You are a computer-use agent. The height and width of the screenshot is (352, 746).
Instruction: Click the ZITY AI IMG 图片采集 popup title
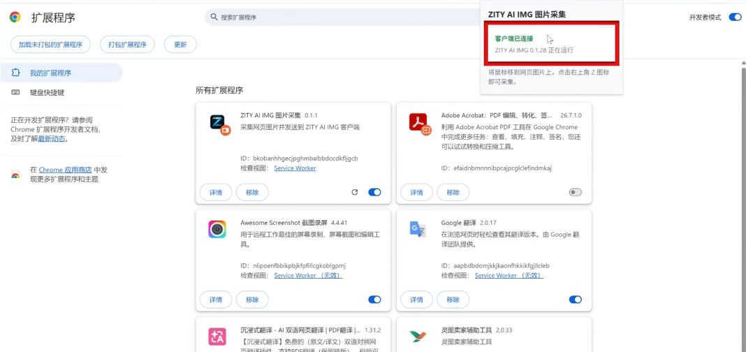coord(527,15)
